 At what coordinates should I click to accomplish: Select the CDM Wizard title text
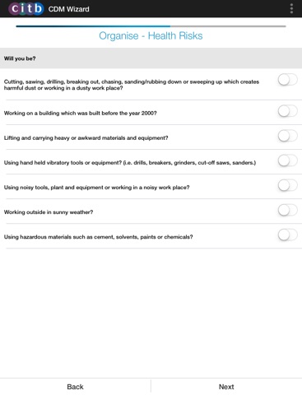[x=68, y=9]
